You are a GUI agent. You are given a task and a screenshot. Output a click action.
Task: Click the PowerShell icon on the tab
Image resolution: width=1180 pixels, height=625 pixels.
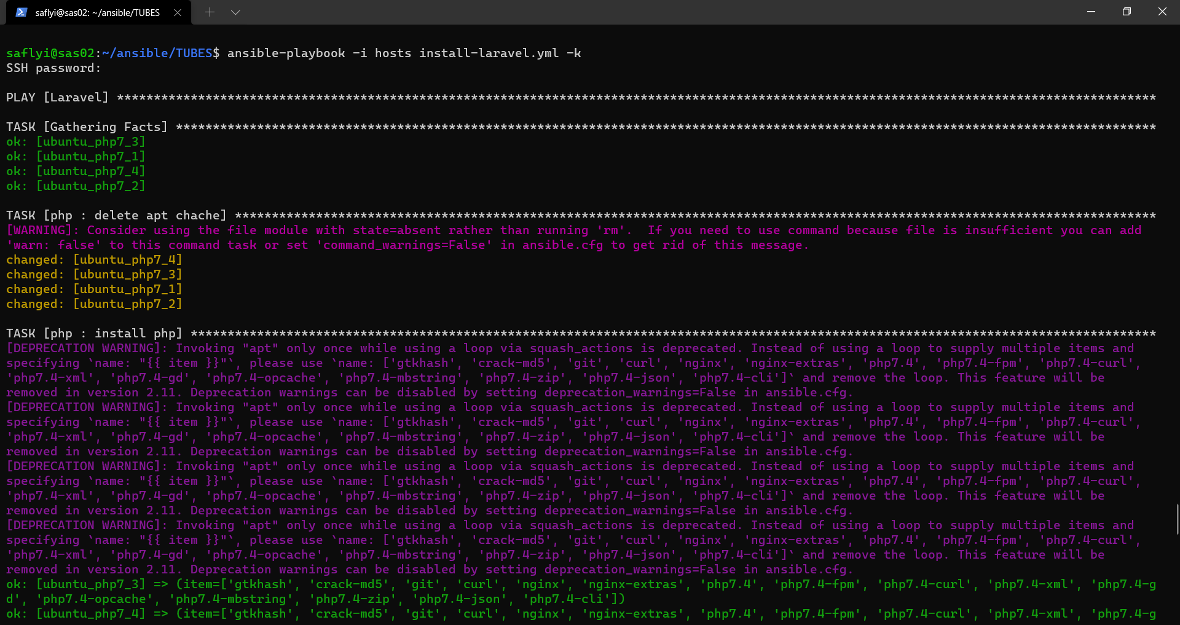pos(22,12)
